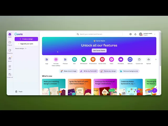Click the "What's new" heading
Viewport: 168px width, 126px height.
point(47,76)
